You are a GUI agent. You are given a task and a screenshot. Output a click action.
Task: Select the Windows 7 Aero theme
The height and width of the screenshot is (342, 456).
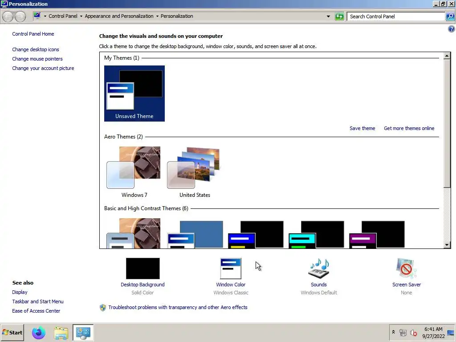pos(134,172)
